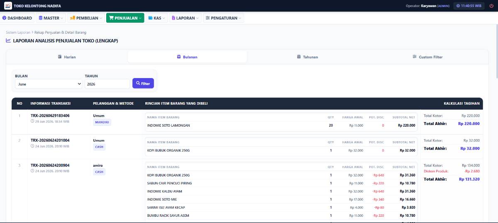This screenshot has width=498, height=223.
Task: Click the blue Filter button
Action: [x=143, y=83]
